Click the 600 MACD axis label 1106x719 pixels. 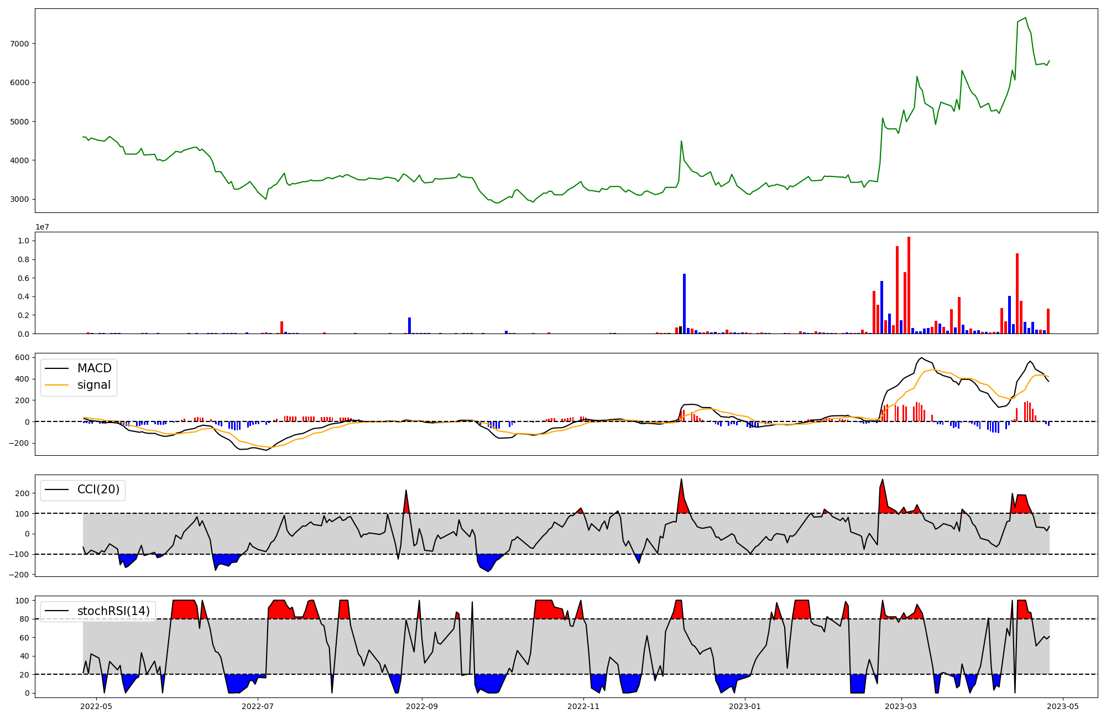(22, 357)
